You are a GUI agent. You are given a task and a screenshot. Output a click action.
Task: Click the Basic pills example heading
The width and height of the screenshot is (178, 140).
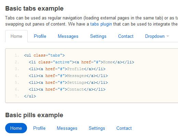point(34,115)
